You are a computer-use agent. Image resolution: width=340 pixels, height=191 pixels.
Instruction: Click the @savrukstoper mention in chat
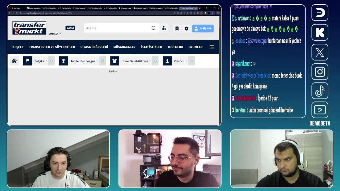pos(257,41)
